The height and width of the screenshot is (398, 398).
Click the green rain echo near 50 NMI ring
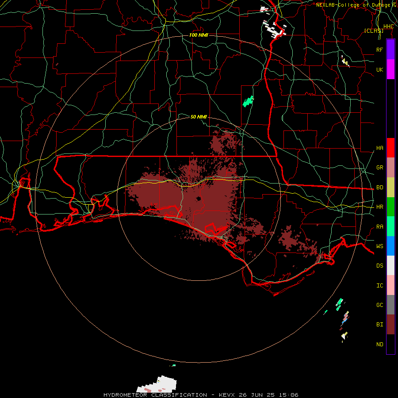click(x=248, y=102)
